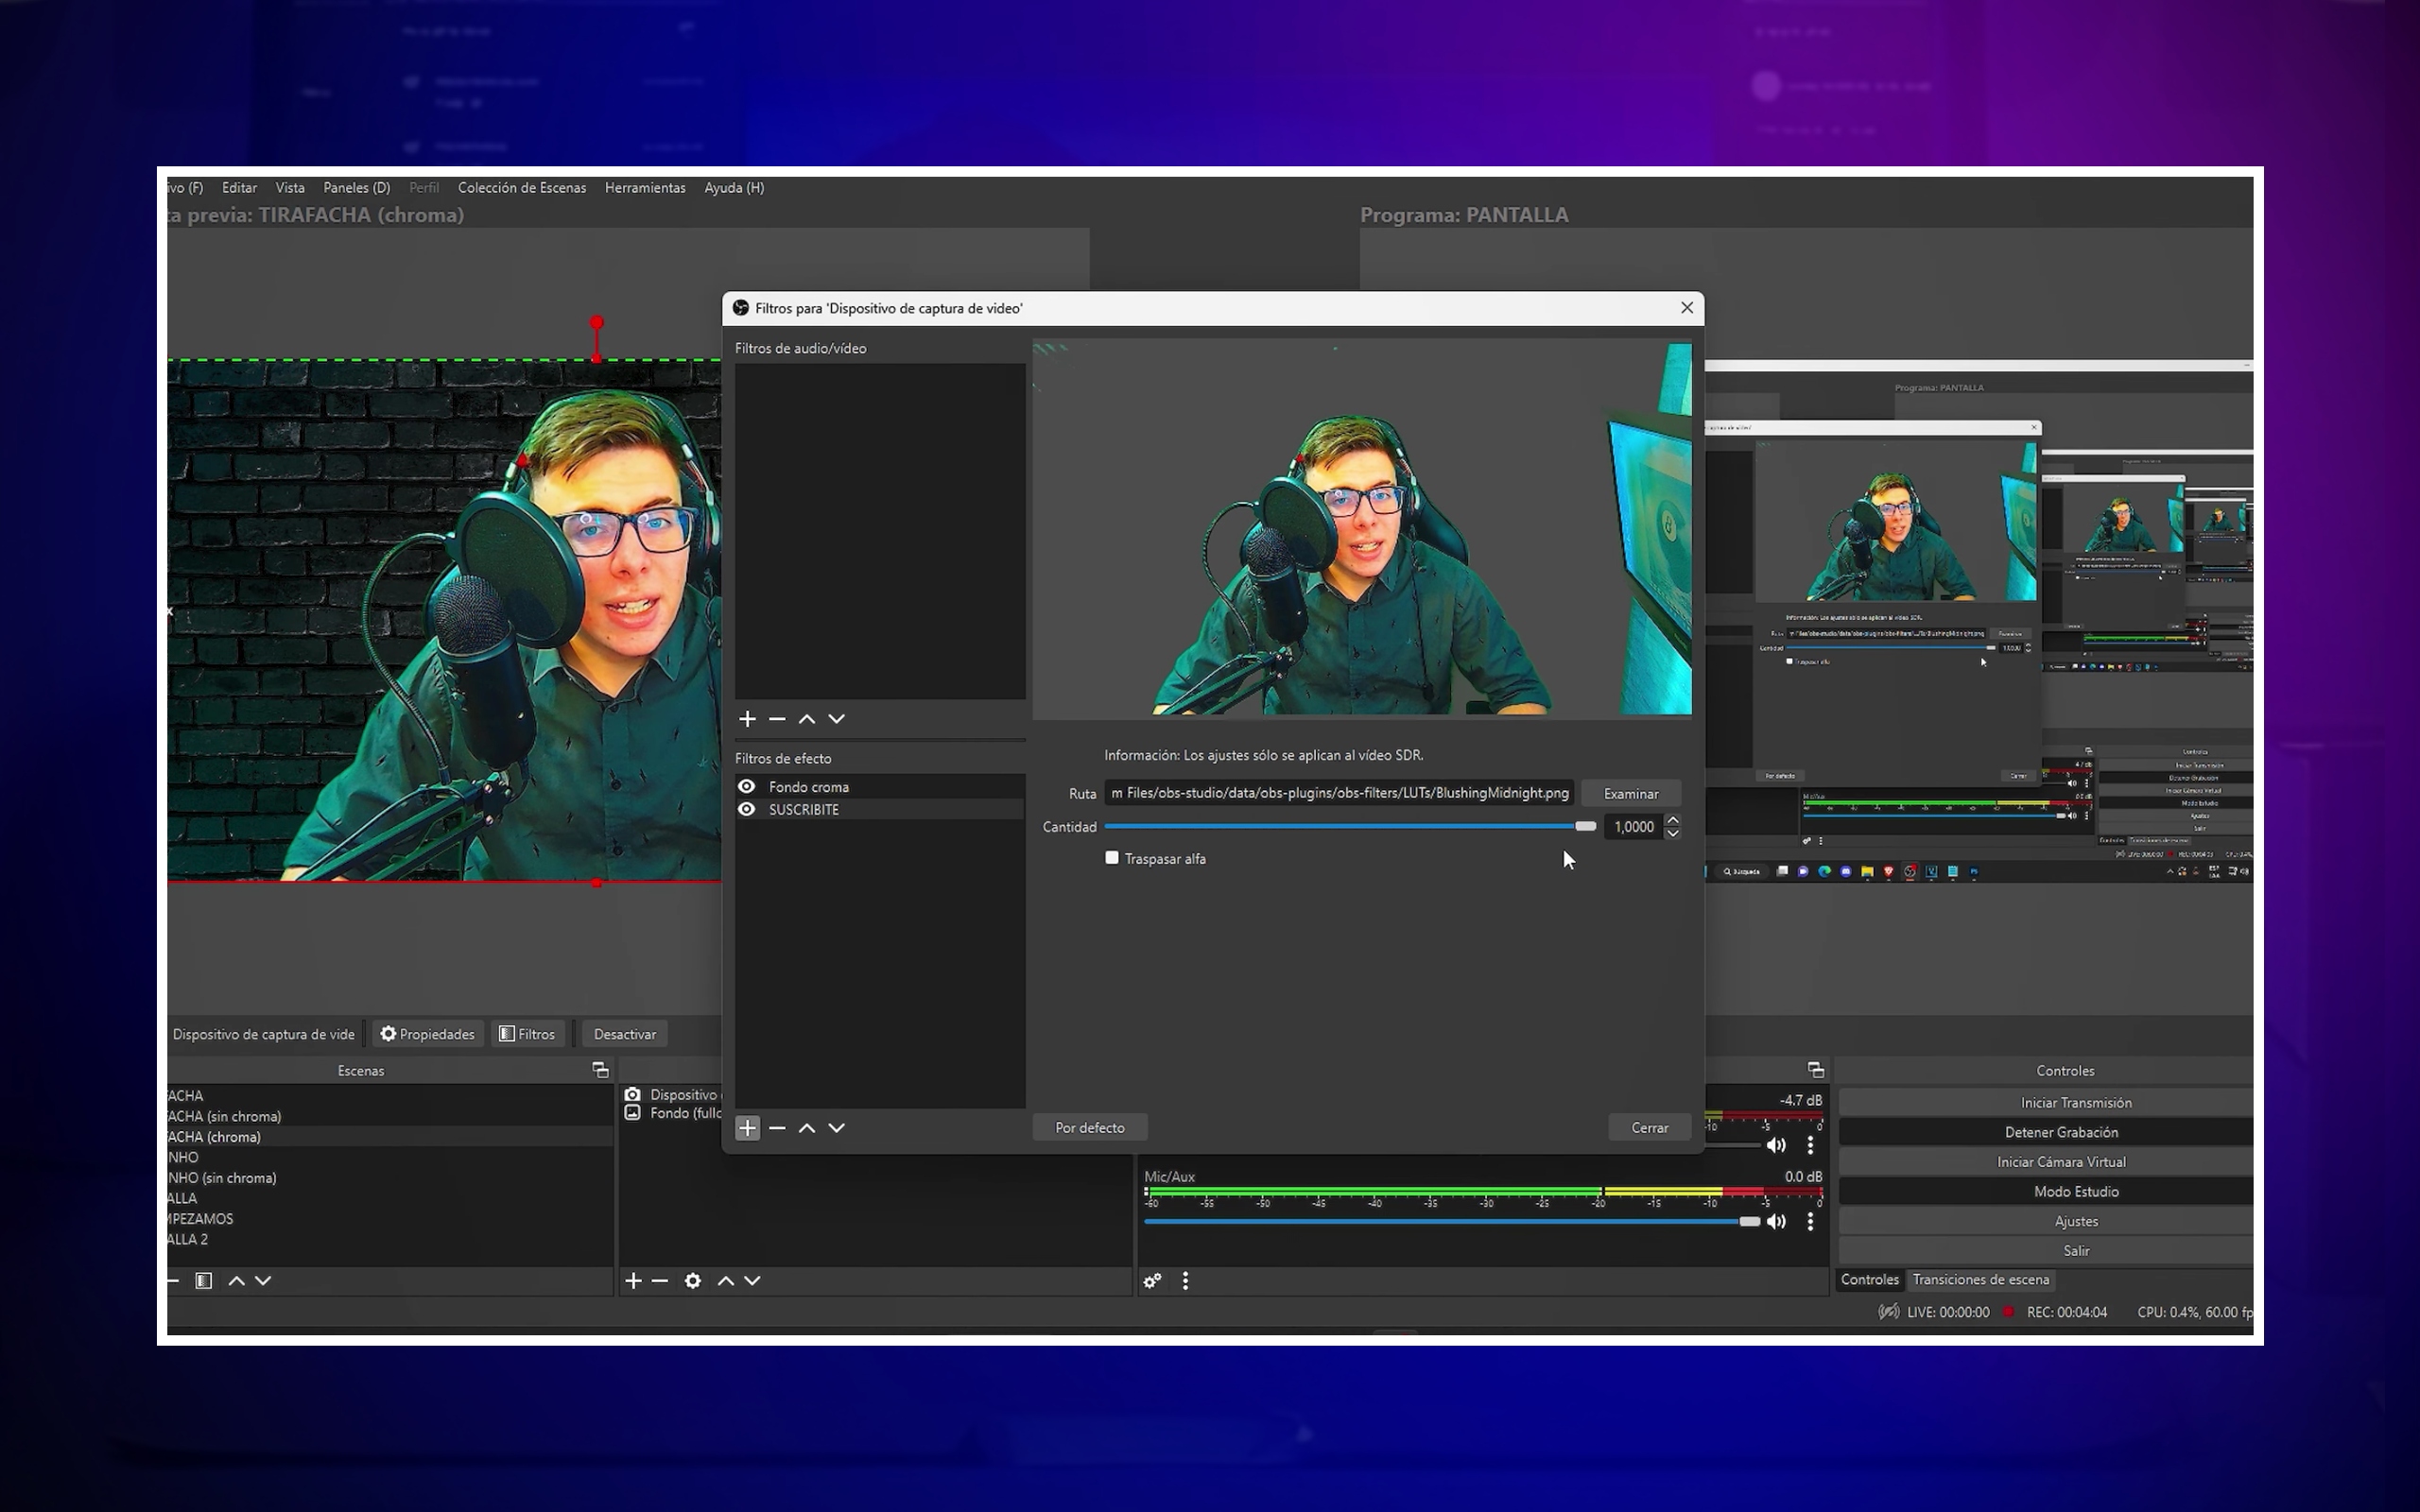Select the SUSCRIBITE effect filter
Screen dimensions: 2420x1512
(880, 809)
